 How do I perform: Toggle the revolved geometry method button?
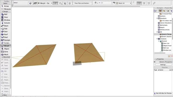(x=70, y=3)
